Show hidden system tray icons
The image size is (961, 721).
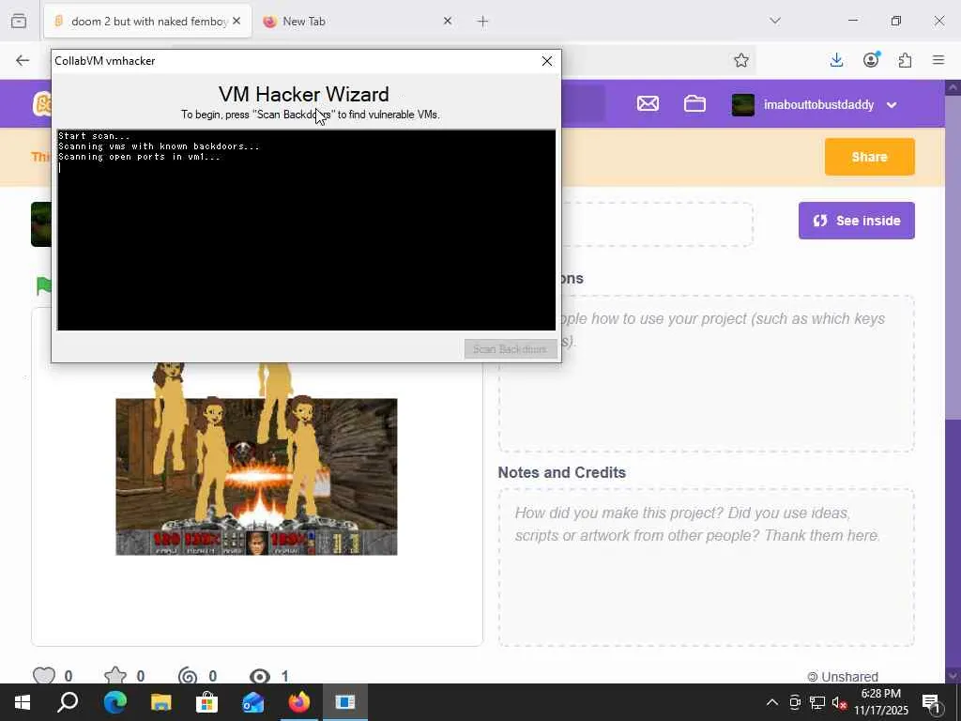(x=772, y=702)
